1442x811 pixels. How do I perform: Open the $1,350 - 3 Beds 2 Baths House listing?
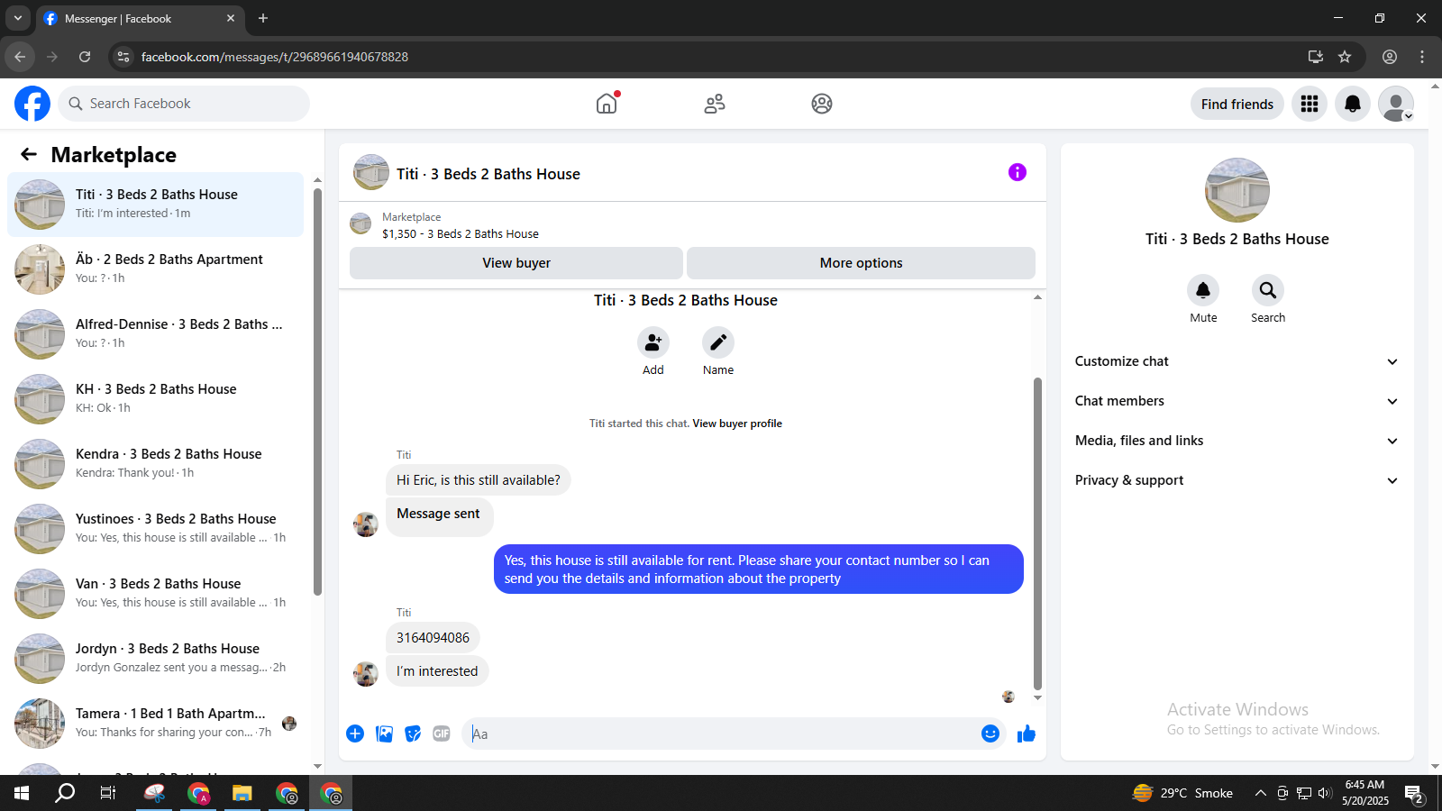461,233
